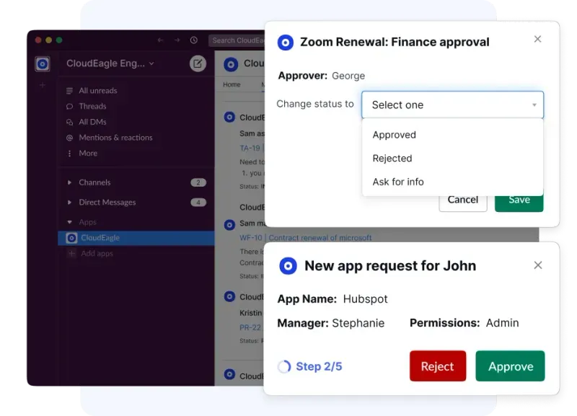Viewport: 577px width, 416px height.
Task: Click the Threads speech bubble icon
Action: tap(69, 107)
